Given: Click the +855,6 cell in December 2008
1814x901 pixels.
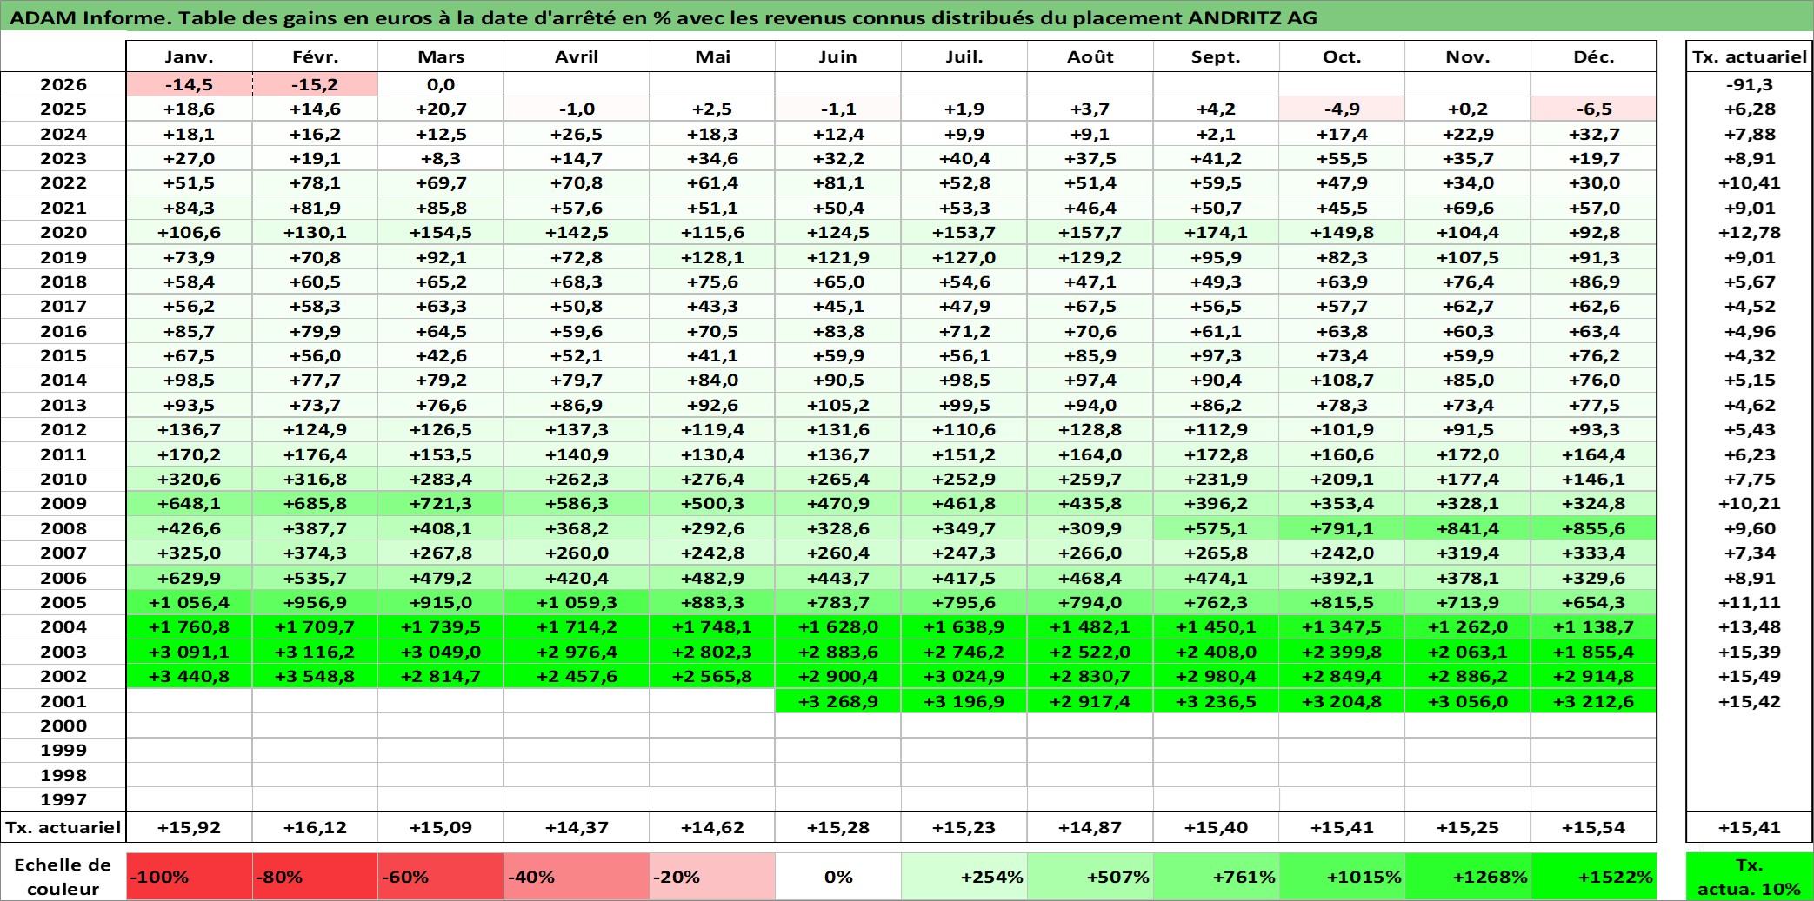Looking at the screenshot, I should click(1593, 528).
